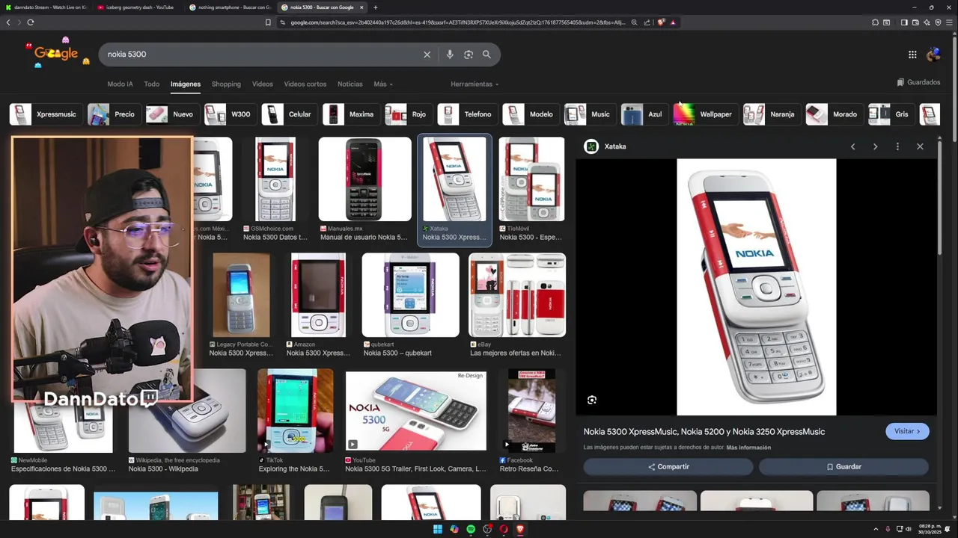The width and height of the screenshot is (958, 538).
Task: Search inside the image with Lens icon
Action: click(x=592, y=400)
